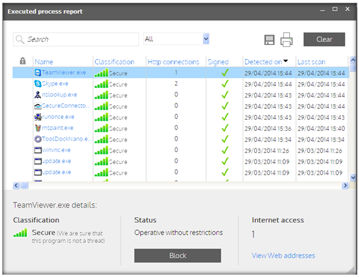
Task: Click the vertical scrollbar up arrow
Action: point(353,60)
